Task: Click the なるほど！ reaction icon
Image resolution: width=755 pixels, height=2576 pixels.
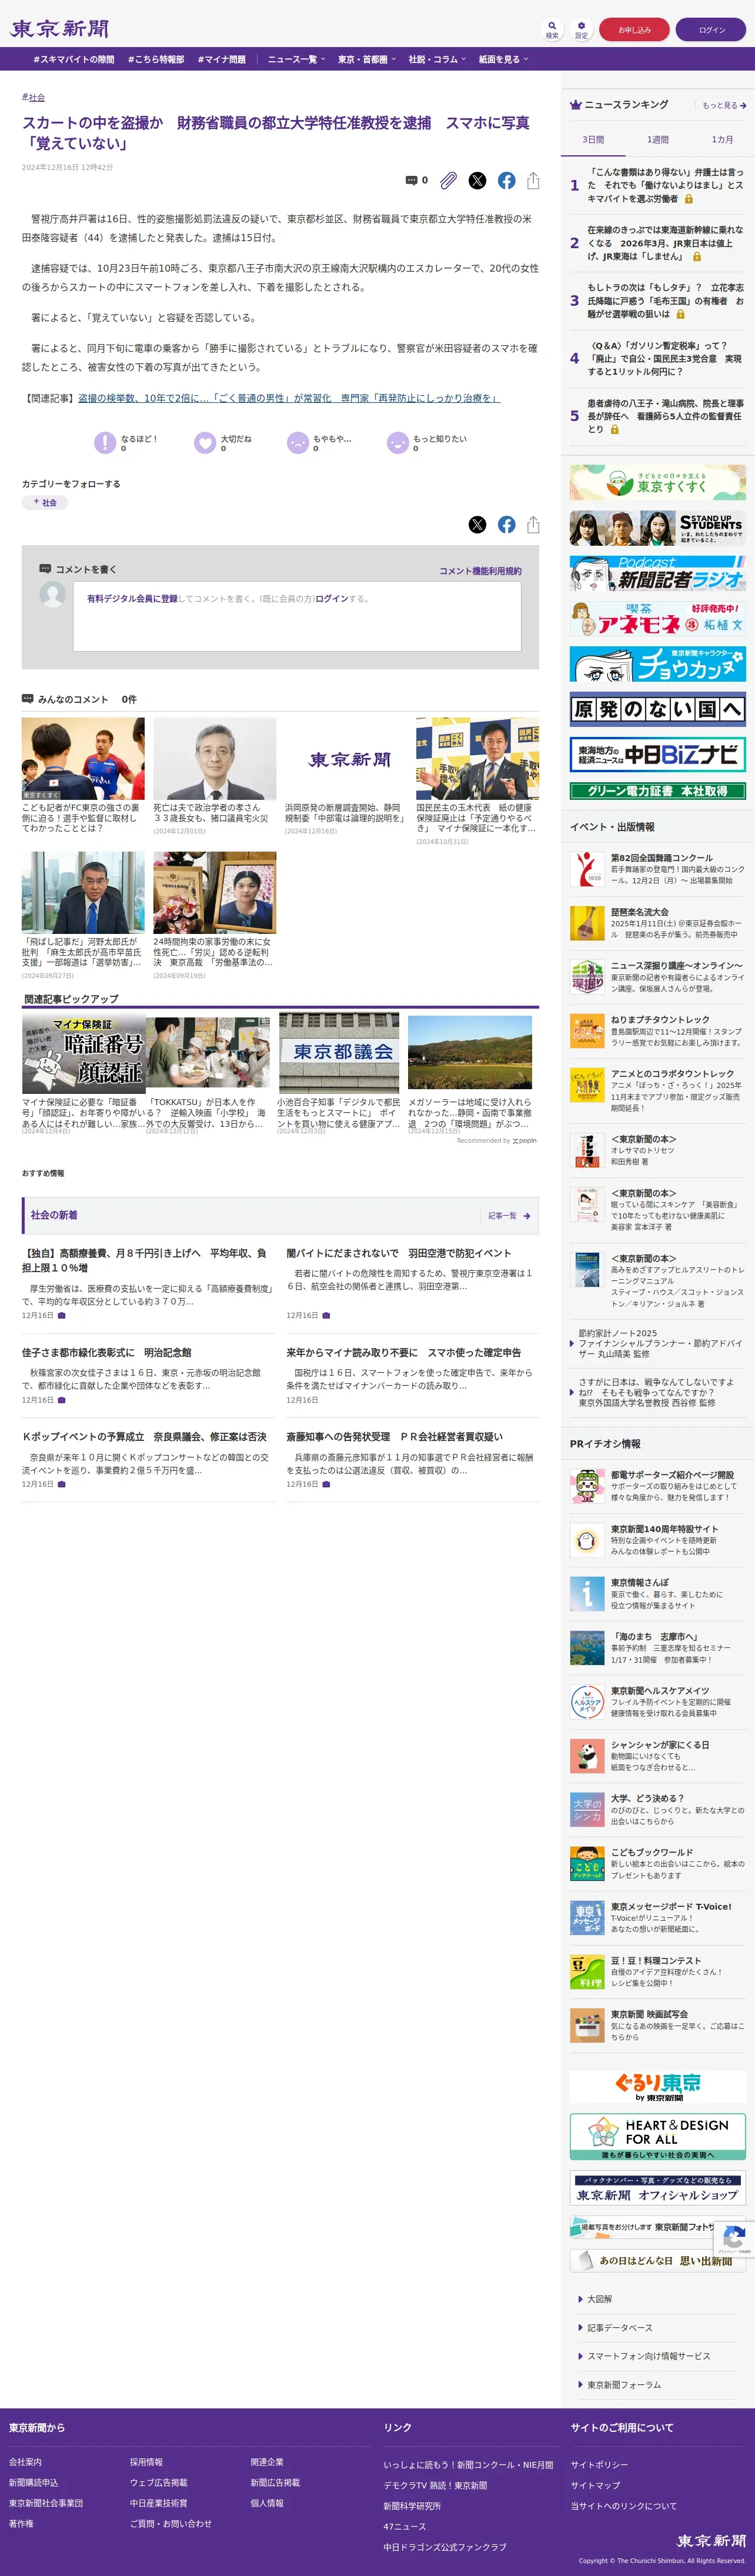Action: [105, 443]
